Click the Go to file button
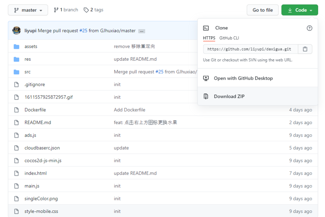 tap(262, 10)
